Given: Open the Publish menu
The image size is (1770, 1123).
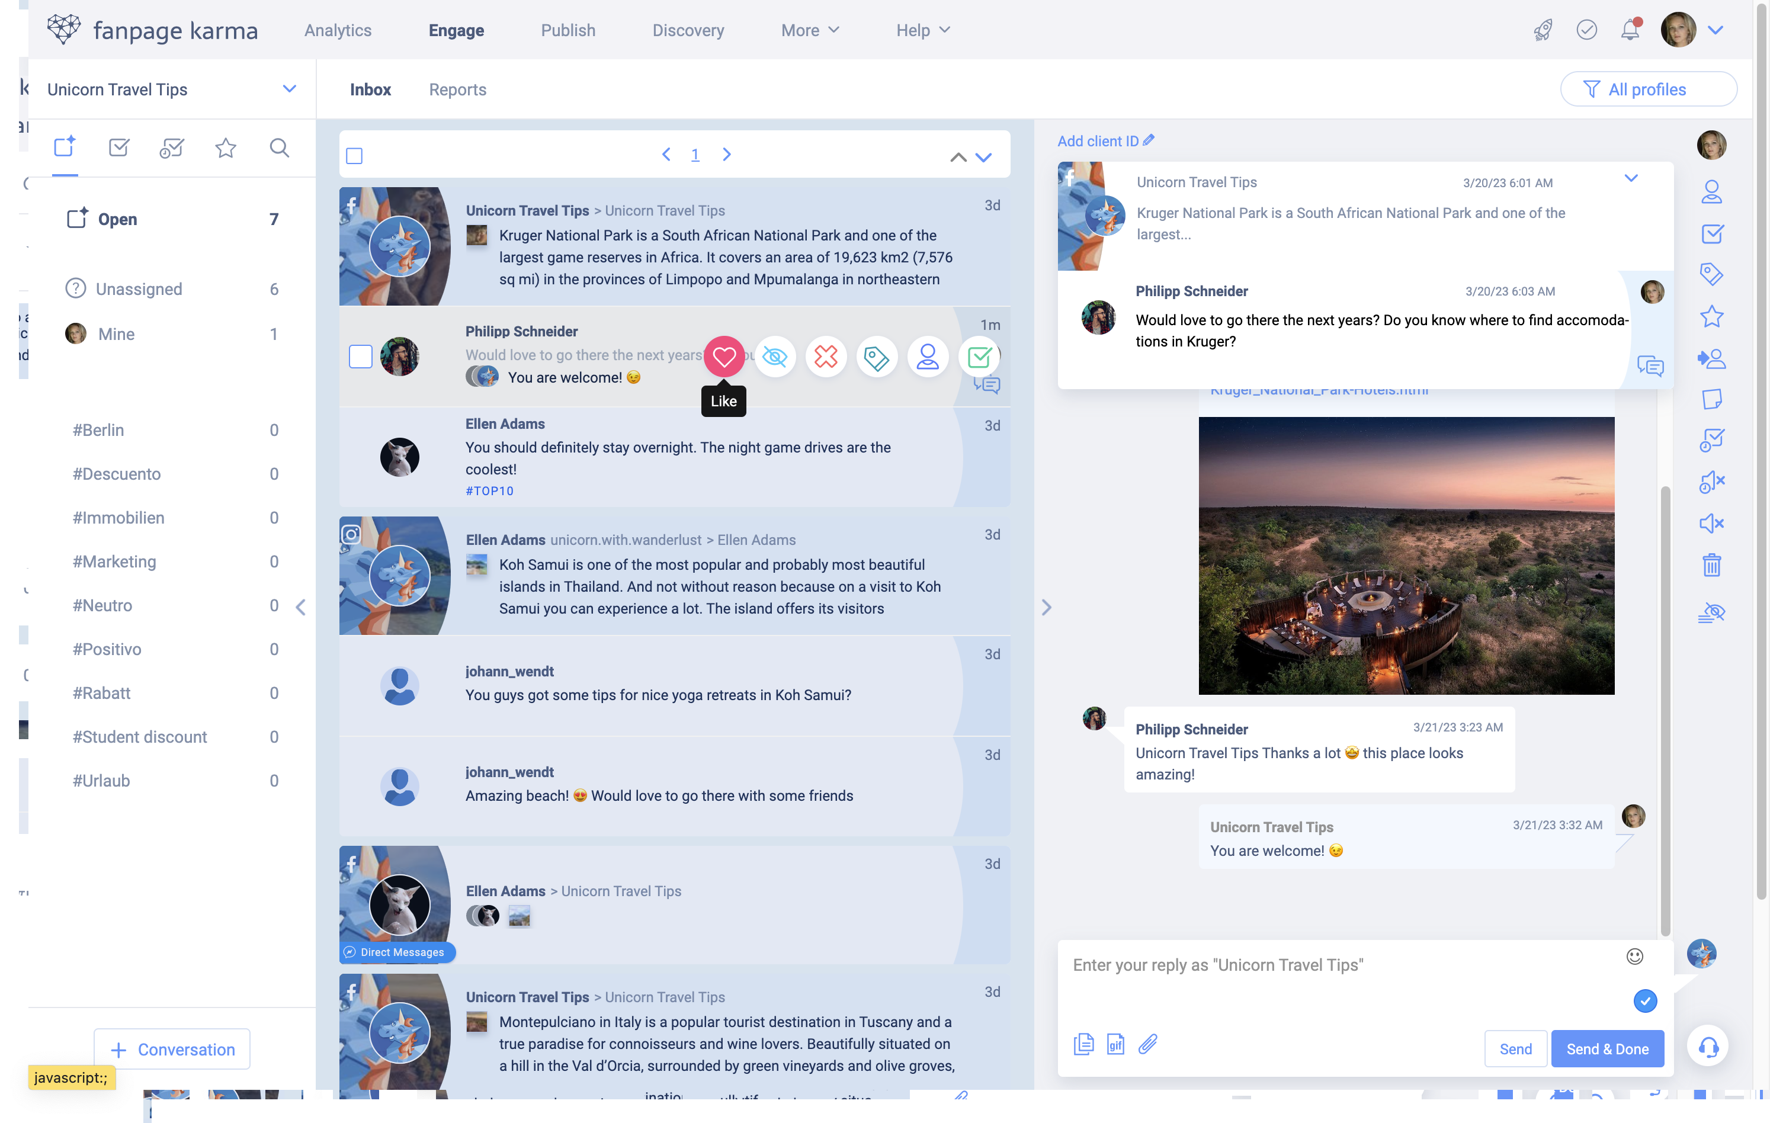Looking at the screenshot, I should click(567, 30).
